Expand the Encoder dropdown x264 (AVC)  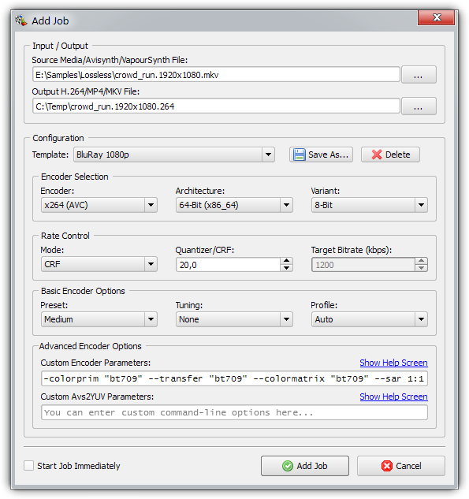point(99,205)
